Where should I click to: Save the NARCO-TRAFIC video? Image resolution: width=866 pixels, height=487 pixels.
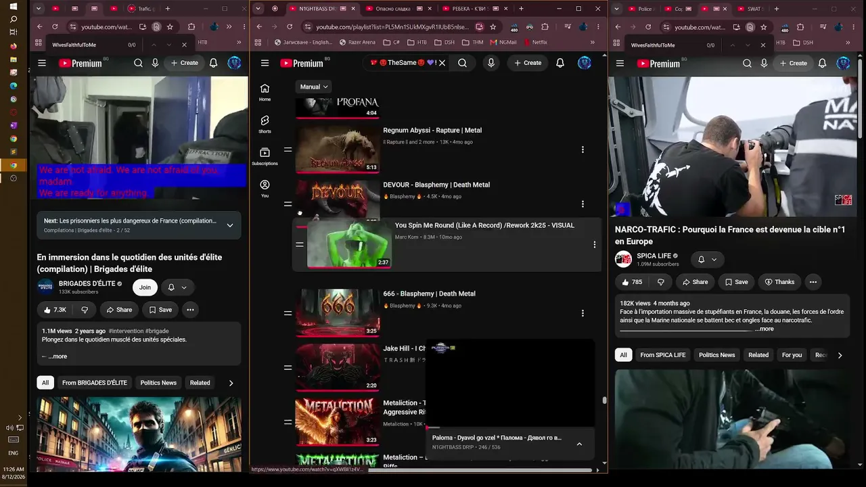pyautogui.click(x=736, y=282)
